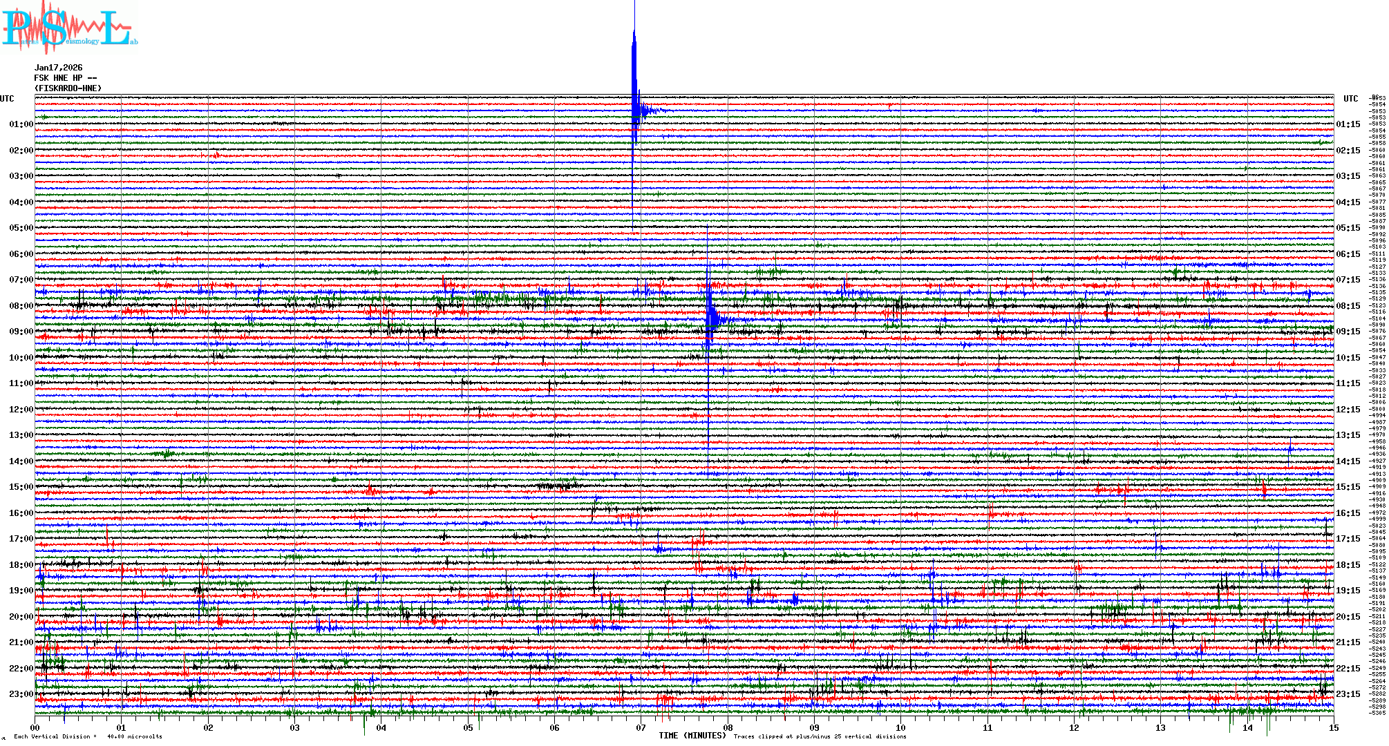The width and height of the screenshot is (1389, 746).
Task: Select the 16:15 label on right axis
Action: [1348, 513]
